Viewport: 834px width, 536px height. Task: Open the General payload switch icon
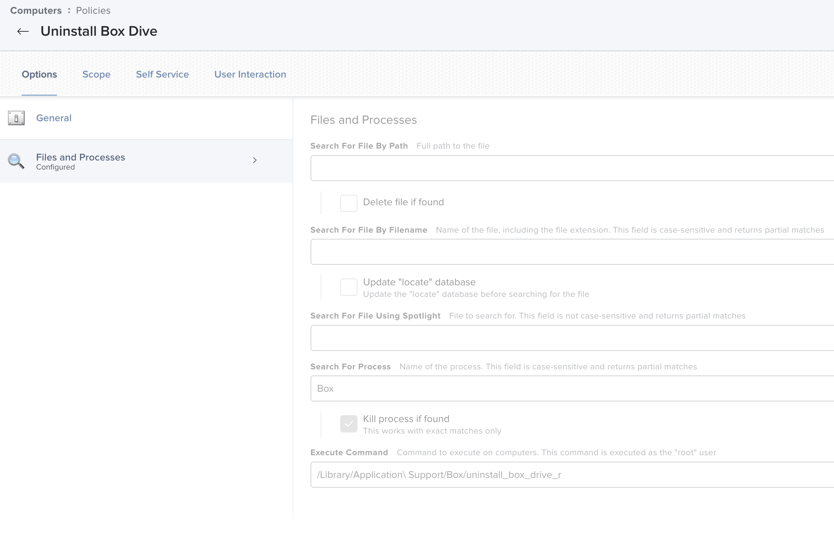tap(16, 118)
